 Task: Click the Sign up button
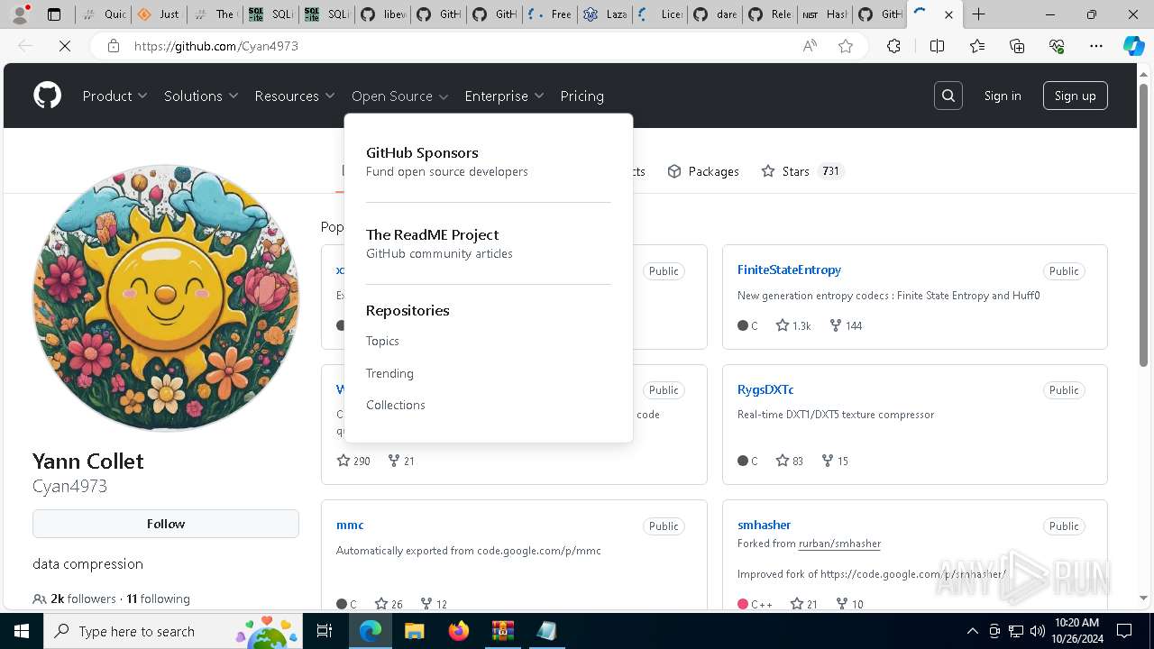tap(1076, 96)
